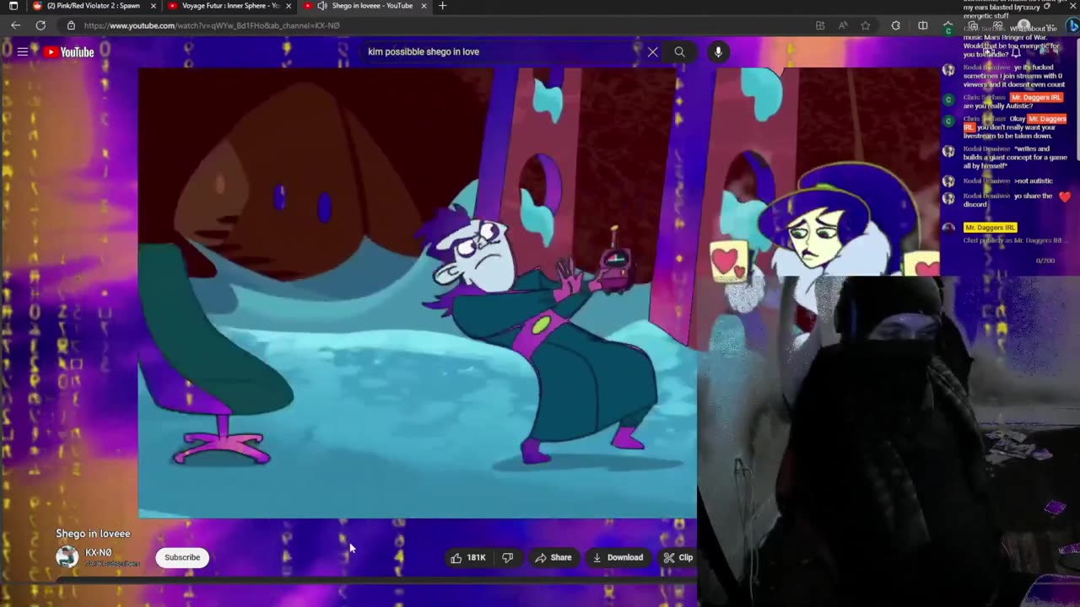Start voice search with microphone icon

(x=718, y=52)
